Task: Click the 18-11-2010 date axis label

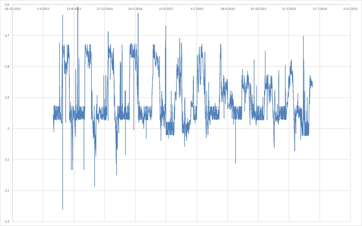Action: 12,8
